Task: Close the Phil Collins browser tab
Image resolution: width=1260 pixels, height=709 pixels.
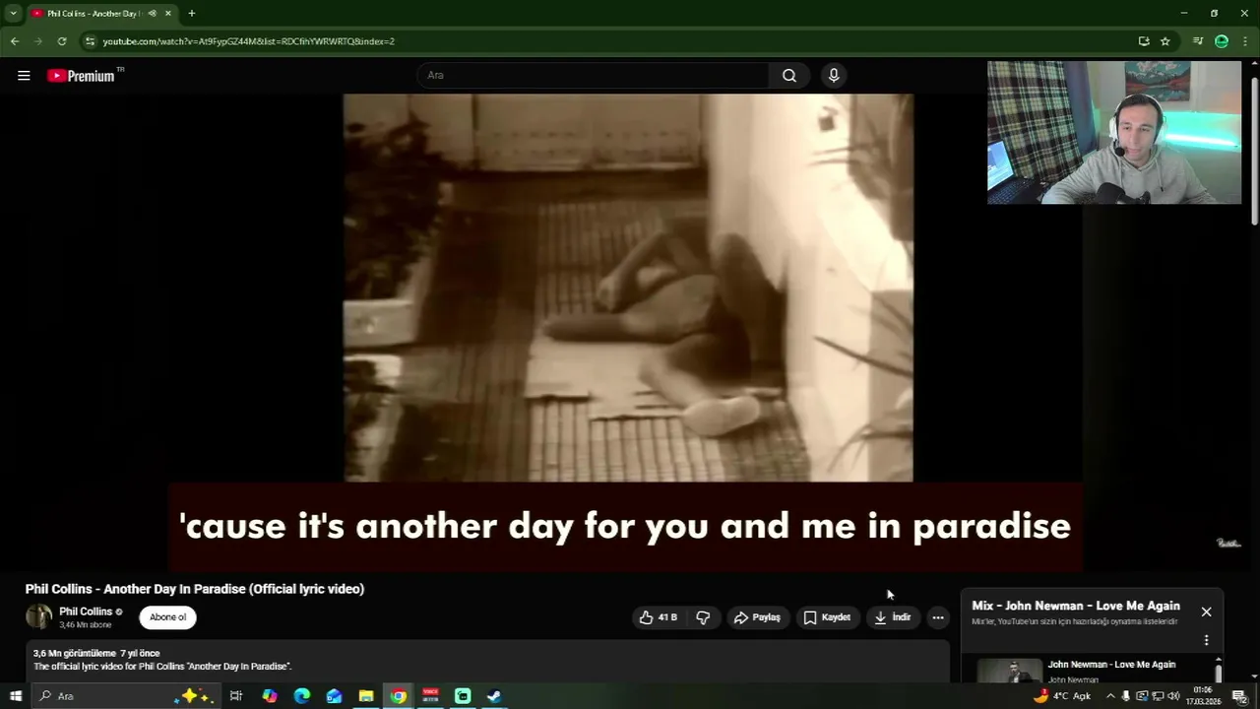Action: (x=167, y=14)
